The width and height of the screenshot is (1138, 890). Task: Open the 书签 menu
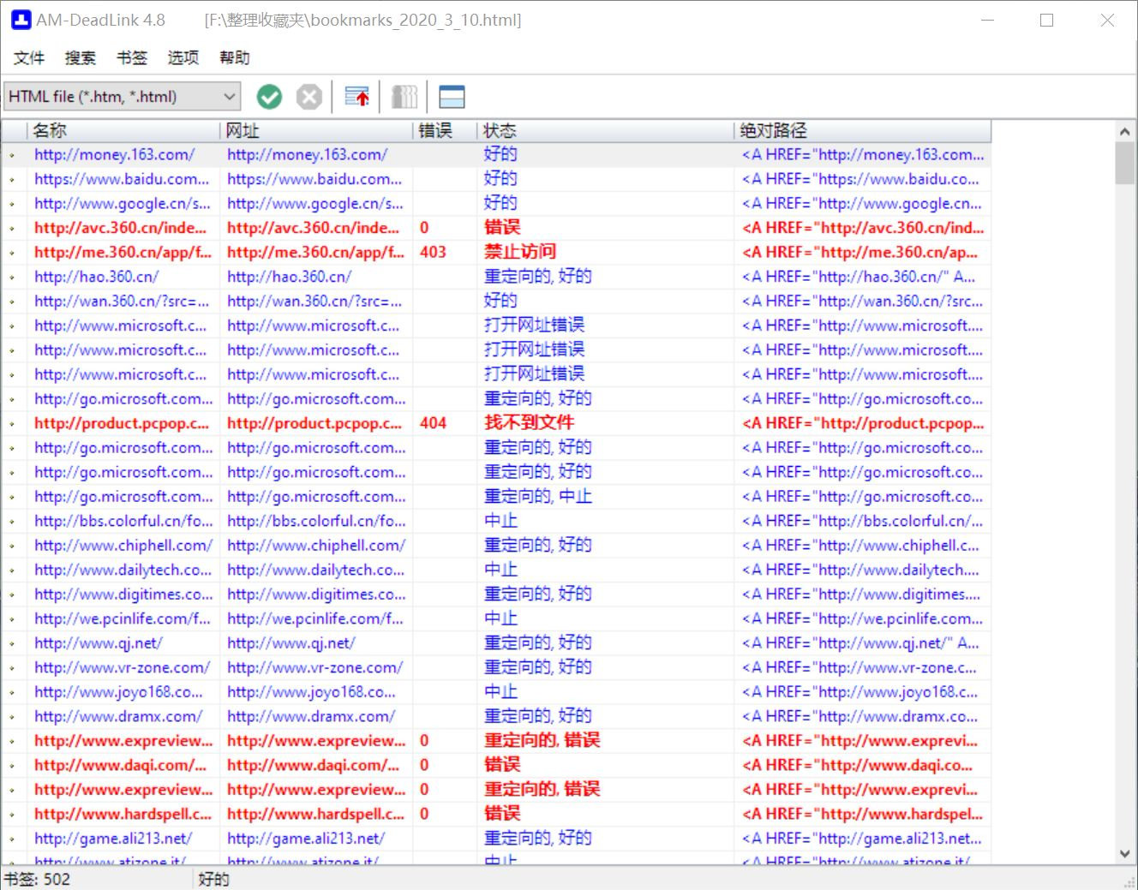[x=132, y=57]
